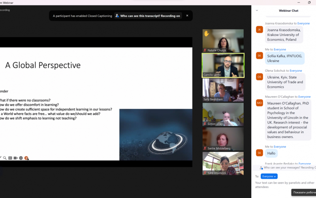Screen dimensions: 316x198
Task: Click the person icon in the transcript notice
Action: tap(117, 16)
